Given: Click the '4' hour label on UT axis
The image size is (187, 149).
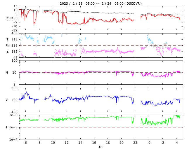Looking at the screenshot, I should pos(177,143).
